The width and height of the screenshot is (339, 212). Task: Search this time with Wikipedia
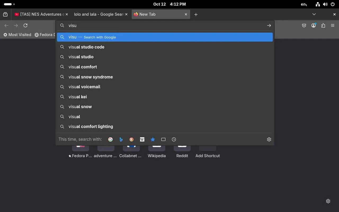tap(142, 139)
